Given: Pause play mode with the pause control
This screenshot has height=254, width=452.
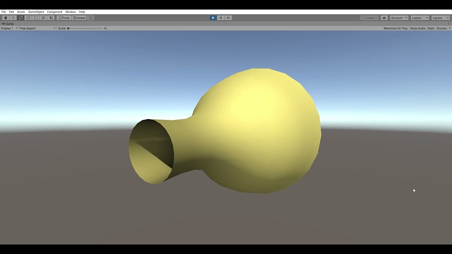Looking at the screenshot, I should click(x=220, y=18).
